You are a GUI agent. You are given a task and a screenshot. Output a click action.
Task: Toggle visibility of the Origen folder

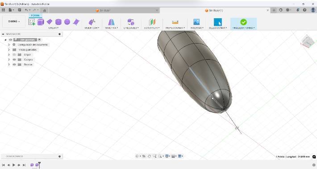click(x=14, y=55)
